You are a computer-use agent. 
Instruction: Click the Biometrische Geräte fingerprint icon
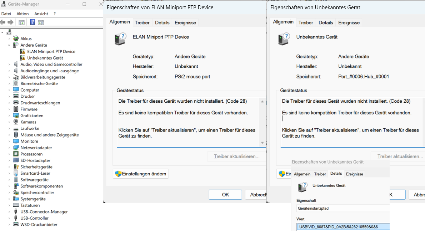(x=16, y=83)
